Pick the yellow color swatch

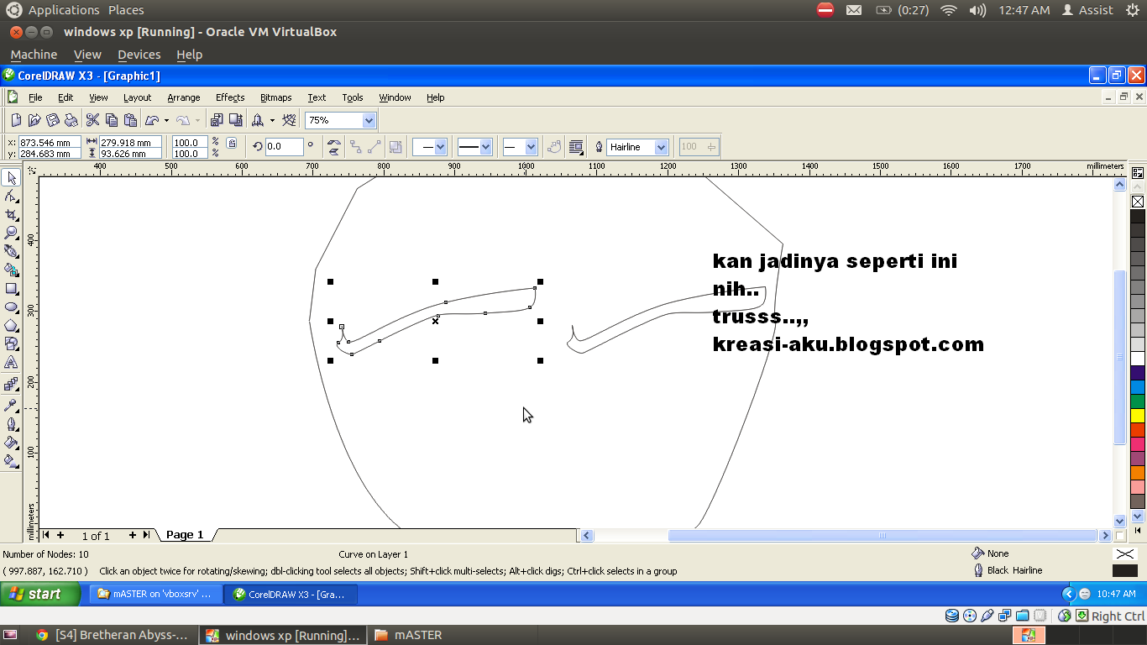[1138, 415]
